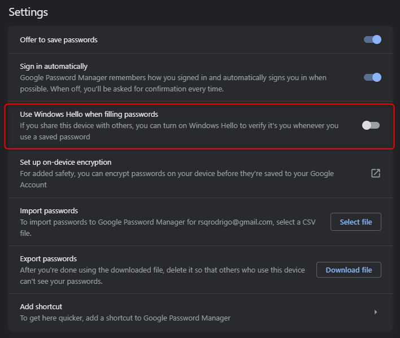Expand the Add shortcut arrow
The width and height of the screenshot is (400, 338).
[x=376, y=312]
